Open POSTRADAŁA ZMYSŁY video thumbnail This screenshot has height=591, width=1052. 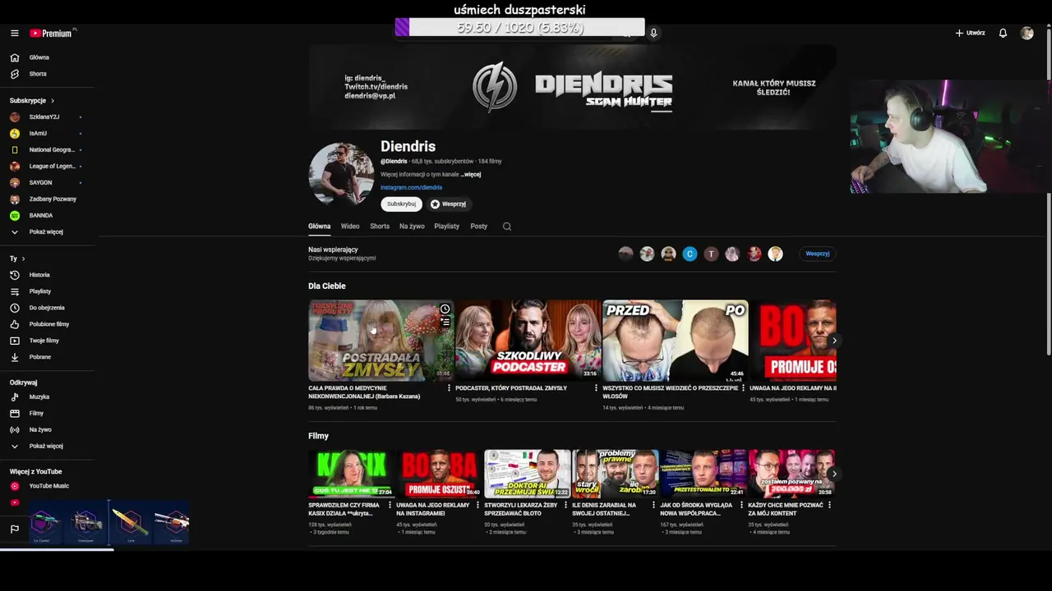click(381, 341)
